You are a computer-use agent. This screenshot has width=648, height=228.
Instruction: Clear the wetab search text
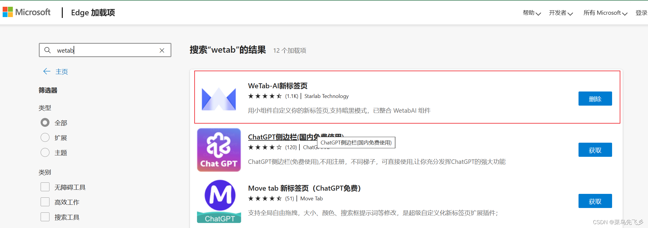[x=162, y=50]
